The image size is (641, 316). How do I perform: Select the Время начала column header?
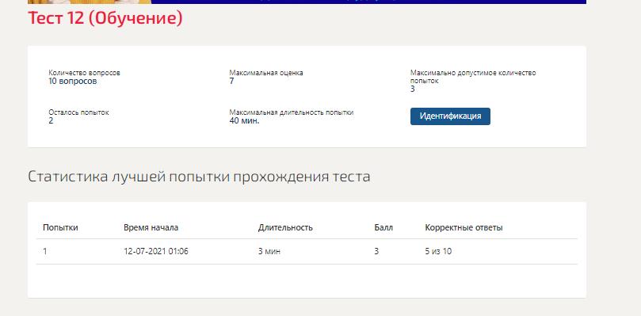point(151,228)
